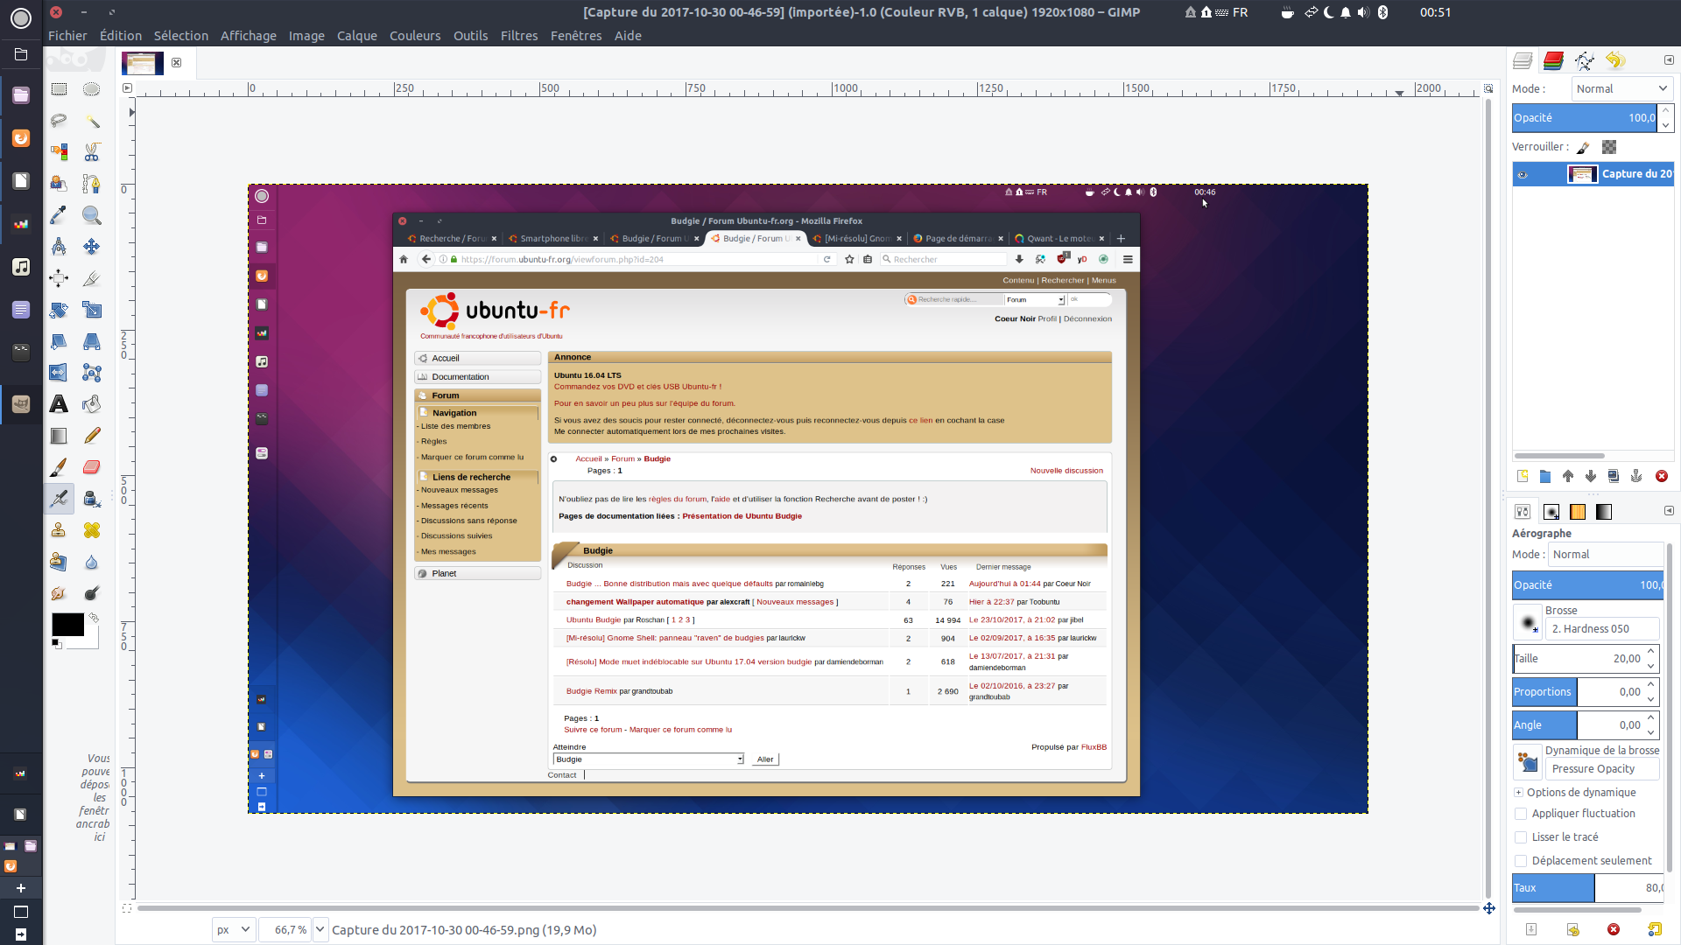
Task: Open the Calque menu
Action: click(x=356, y=36)
